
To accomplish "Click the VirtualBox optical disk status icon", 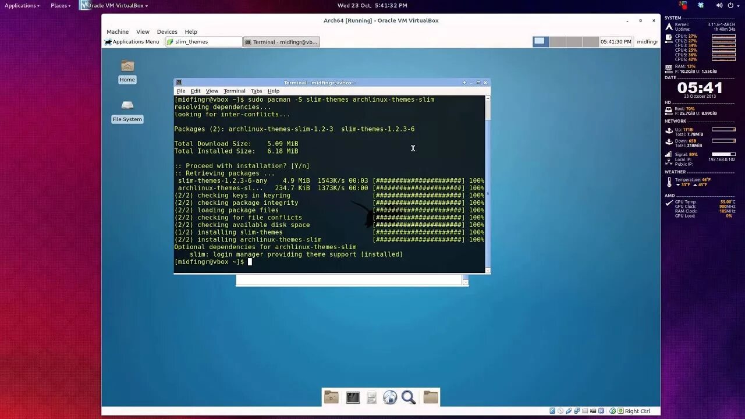I will tap(560, 411).
